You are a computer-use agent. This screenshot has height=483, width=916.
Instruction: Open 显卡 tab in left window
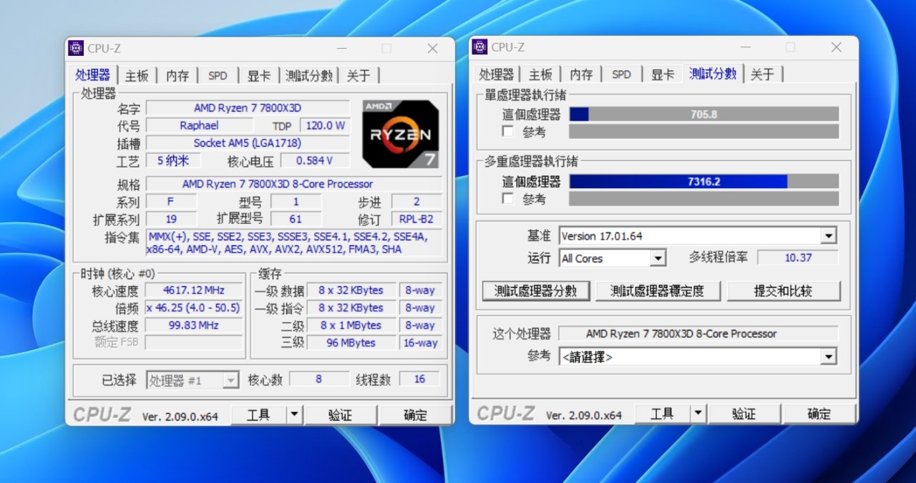pos(259,76)
